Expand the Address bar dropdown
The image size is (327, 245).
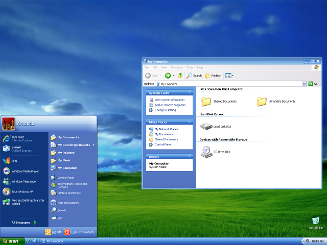305,84
